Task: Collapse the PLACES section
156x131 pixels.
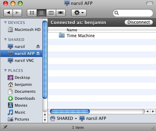Action: pos(5,70)
